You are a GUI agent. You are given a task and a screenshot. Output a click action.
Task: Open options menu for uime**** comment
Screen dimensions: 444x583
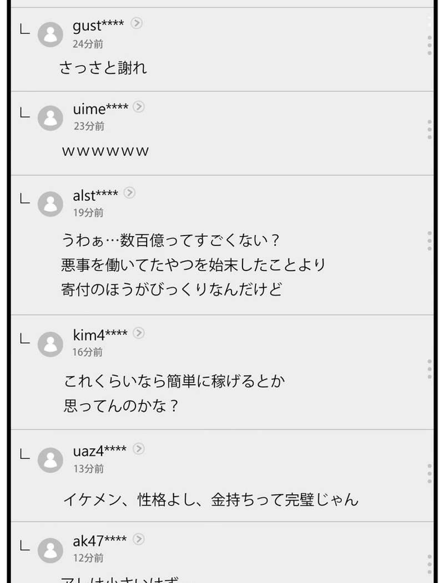point(430,129)
